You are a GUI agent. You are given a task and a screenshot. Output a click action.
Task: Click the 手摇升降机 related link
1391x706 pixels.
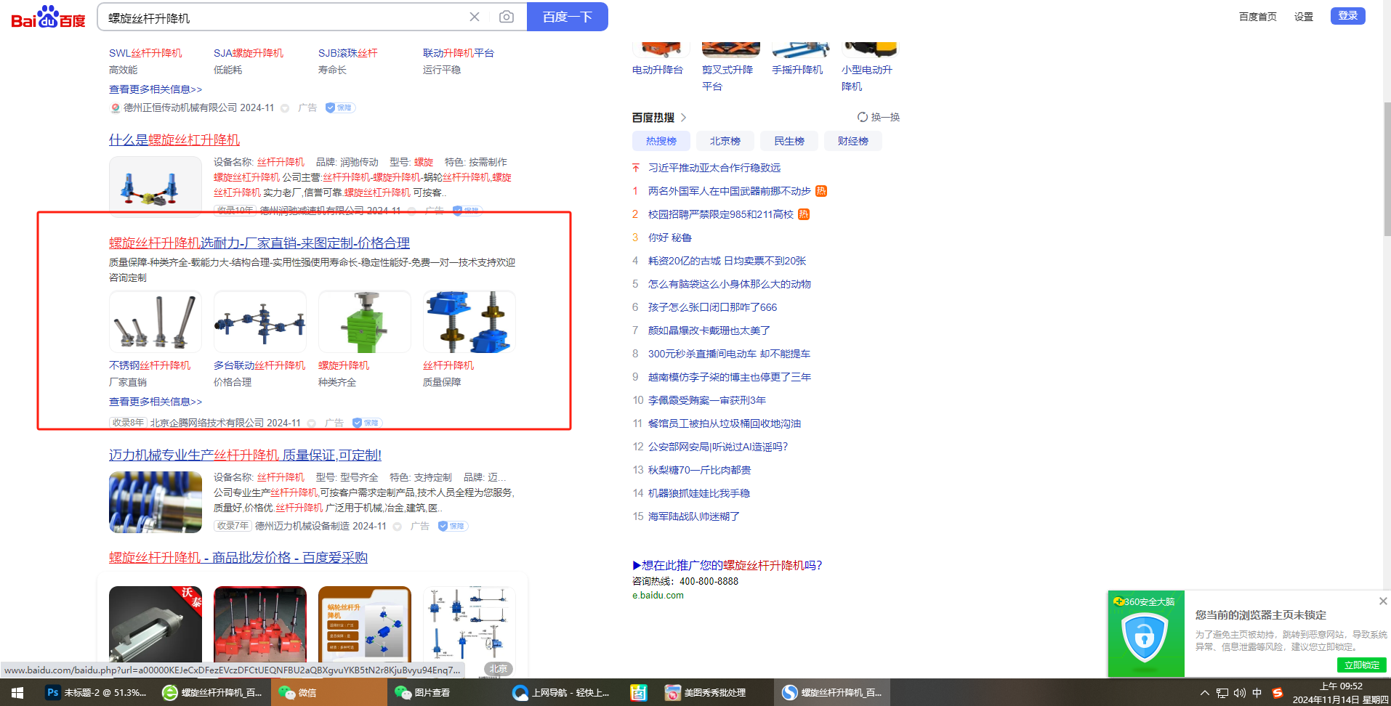pyautogui.click(x=797, y=70)
